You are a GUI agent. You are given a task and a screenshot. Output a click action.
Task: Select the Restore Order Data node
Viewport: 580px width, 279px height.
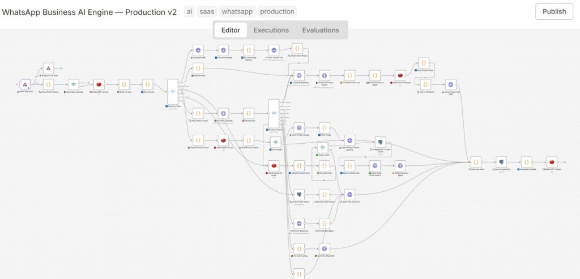click(349, 166)
